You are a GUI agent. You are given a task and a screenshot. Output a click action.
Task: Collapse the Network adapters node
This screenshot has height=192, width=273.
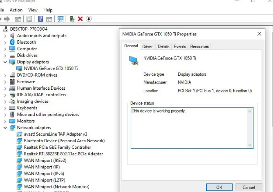(x=5, y=128)
